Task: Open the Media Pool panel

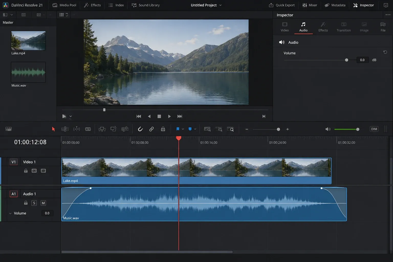Action: point(64,5)
